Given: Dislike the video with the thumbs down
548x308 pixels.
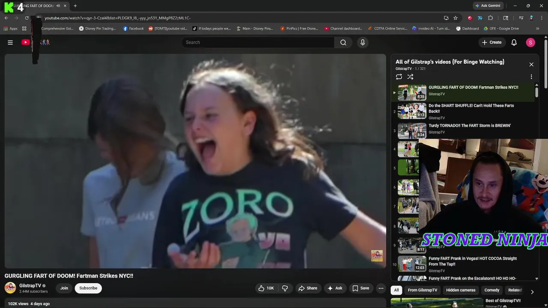Looking at the screenshot, I should 285,288.
